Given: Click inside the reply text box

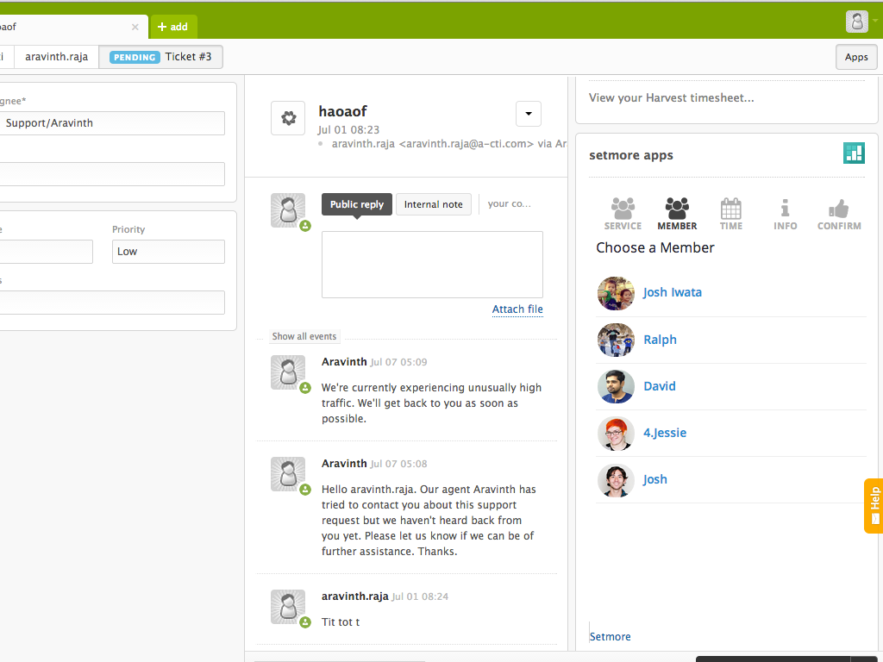Looking at the screenshot, I should [x=431, y=263].
